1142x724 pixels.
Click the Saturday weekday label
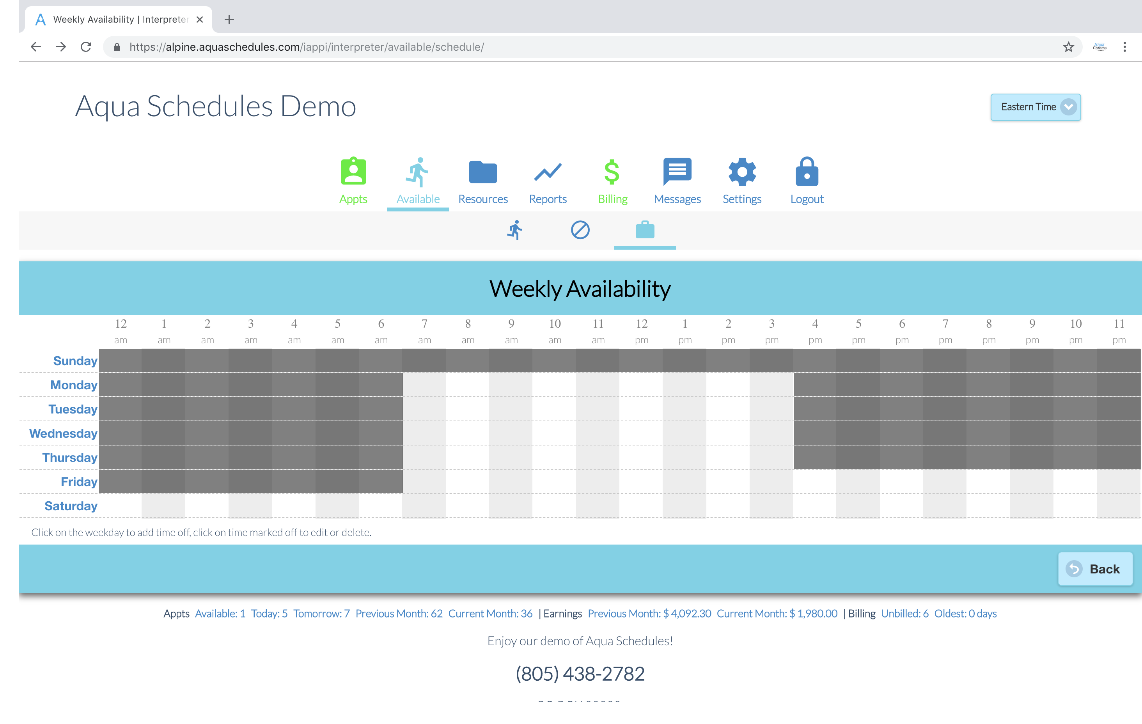pos(71,506)
